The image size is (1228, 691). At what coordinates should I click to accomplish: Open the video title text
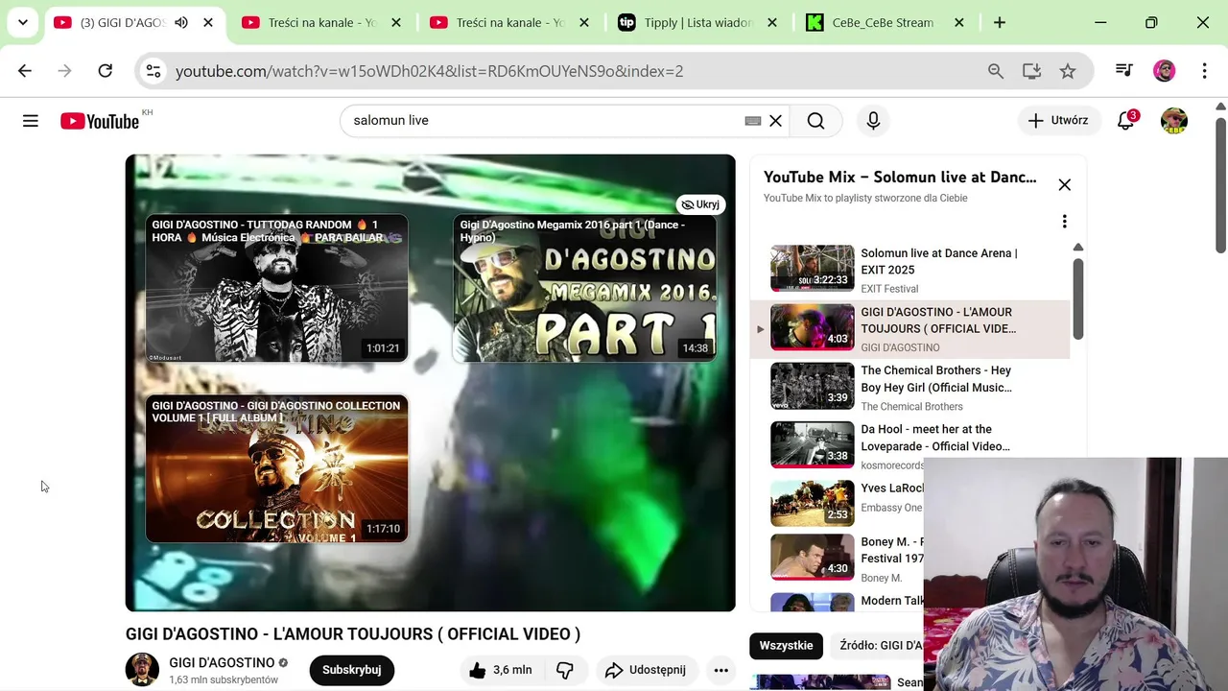click(353, 634)
